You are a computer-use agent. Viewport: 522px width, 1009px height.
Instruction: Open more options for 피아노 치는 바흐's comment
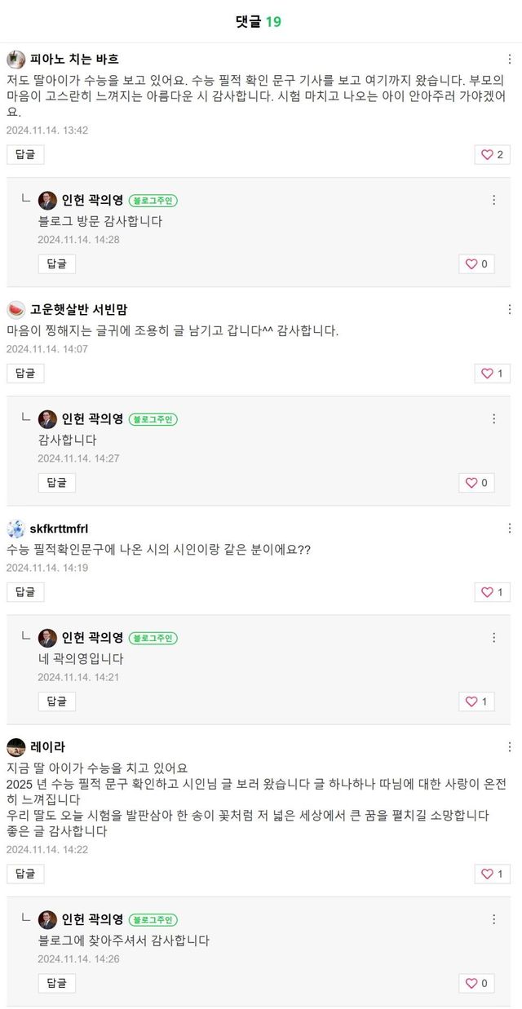(x=510, y=59)
